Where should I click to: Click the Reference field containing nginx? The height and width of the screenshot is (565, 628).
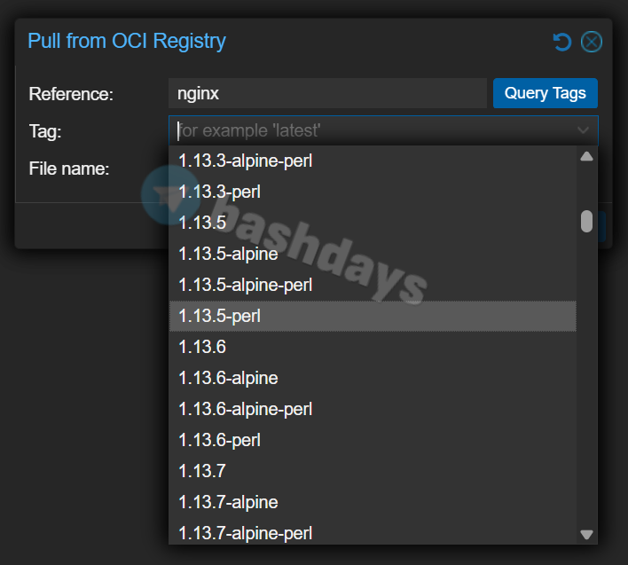pyautogui.click(x=326, y=93)
